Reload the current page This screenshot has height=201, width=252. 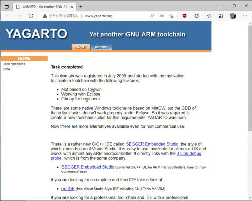pyautogui.click(x=31, y=16)
